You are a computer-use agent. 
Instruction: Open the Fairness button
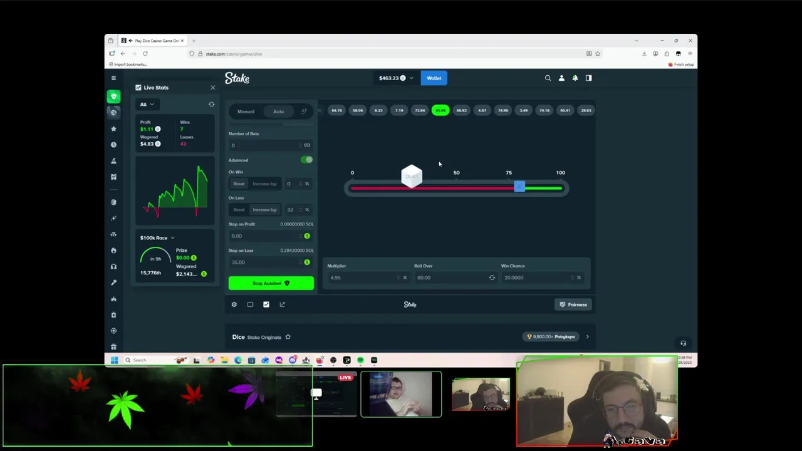point(573,304)
